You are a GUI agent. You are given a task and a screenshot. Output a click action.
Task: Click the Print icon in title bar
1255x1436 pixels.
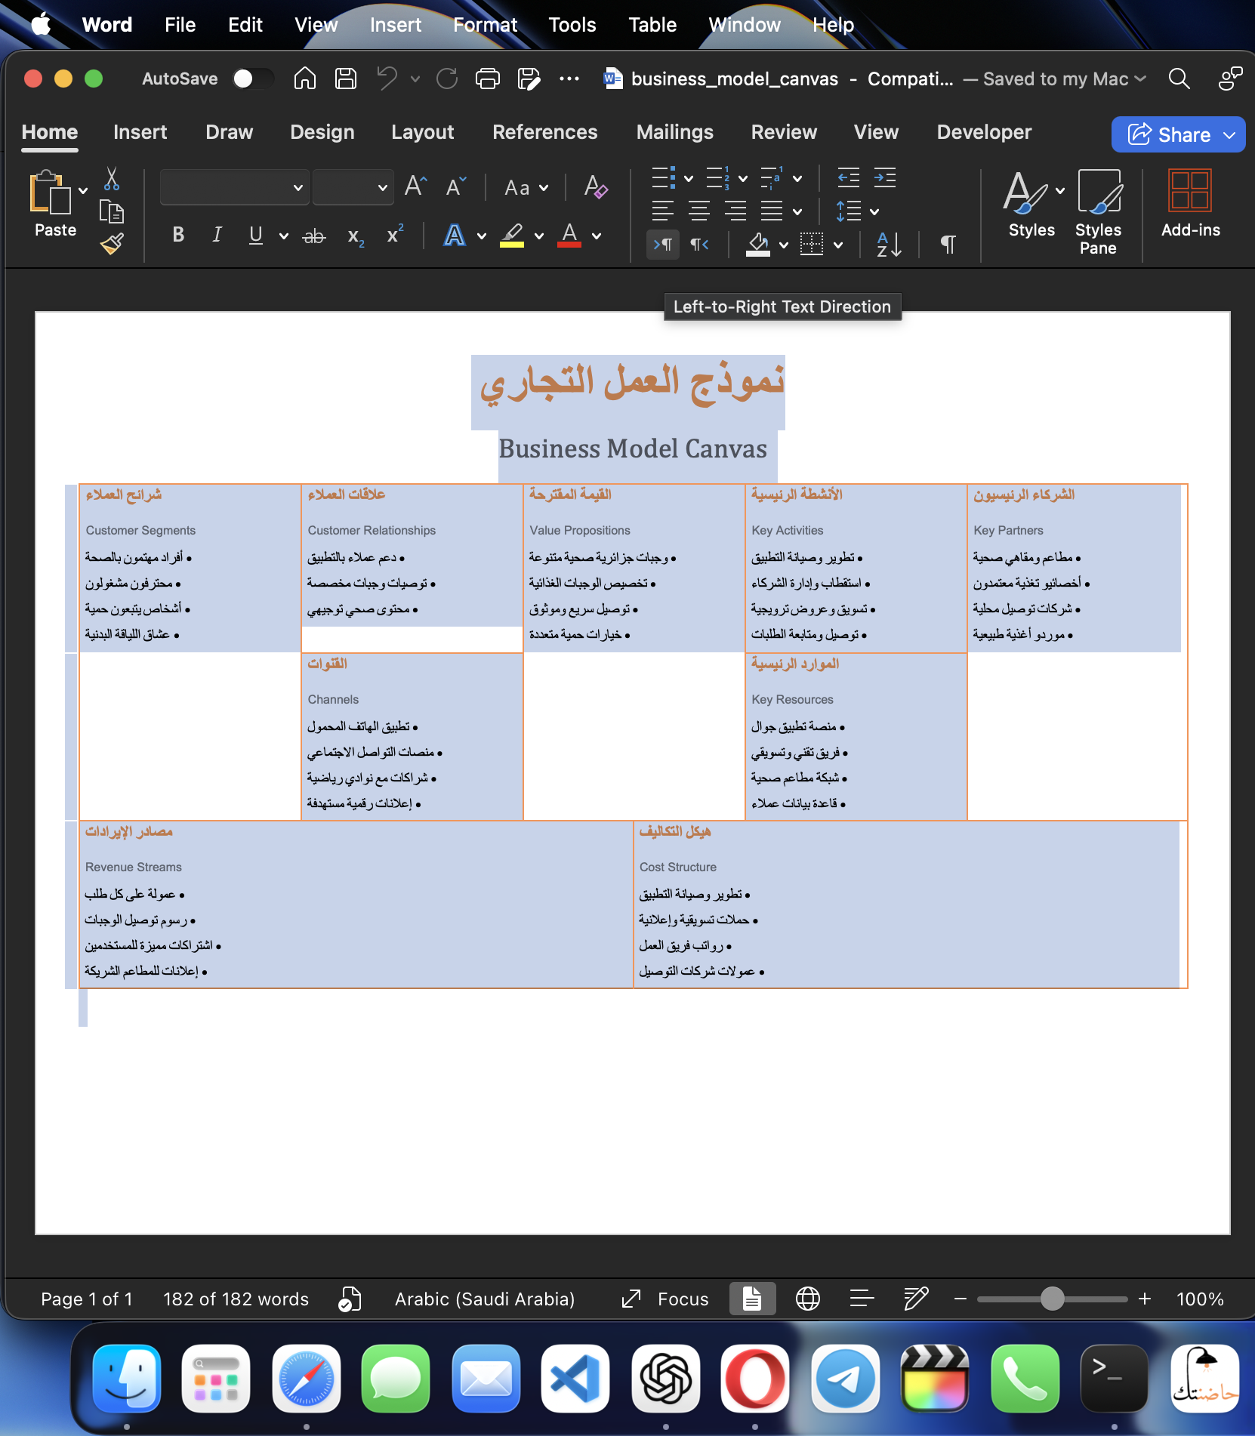tap(488, 79)
